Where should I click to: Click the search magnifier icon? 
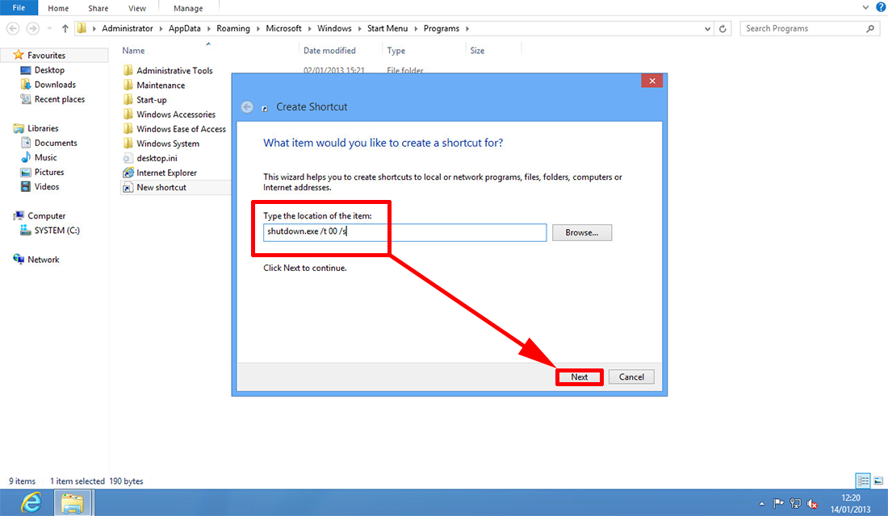pyautogui.click(x=870, y=28)
